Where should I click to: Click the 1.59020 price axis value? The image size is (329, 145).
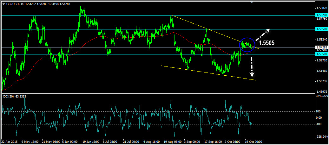point(322,8)
